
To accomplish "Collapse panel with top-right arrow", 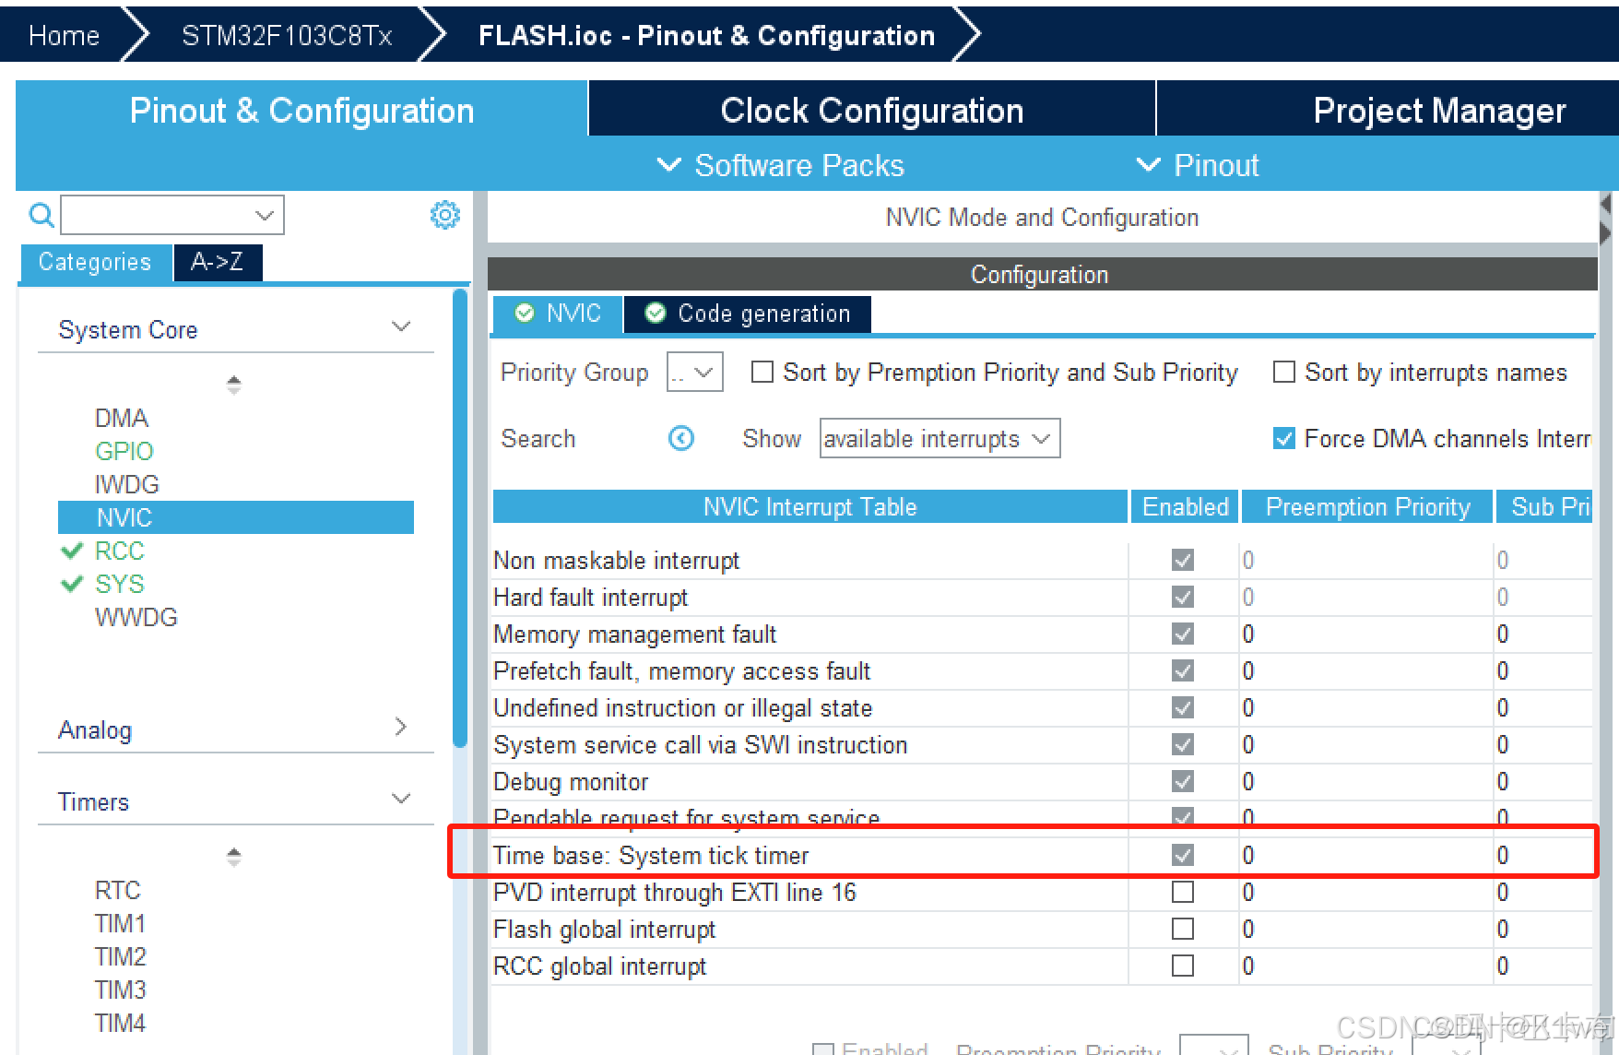I will pos(1606,203).
